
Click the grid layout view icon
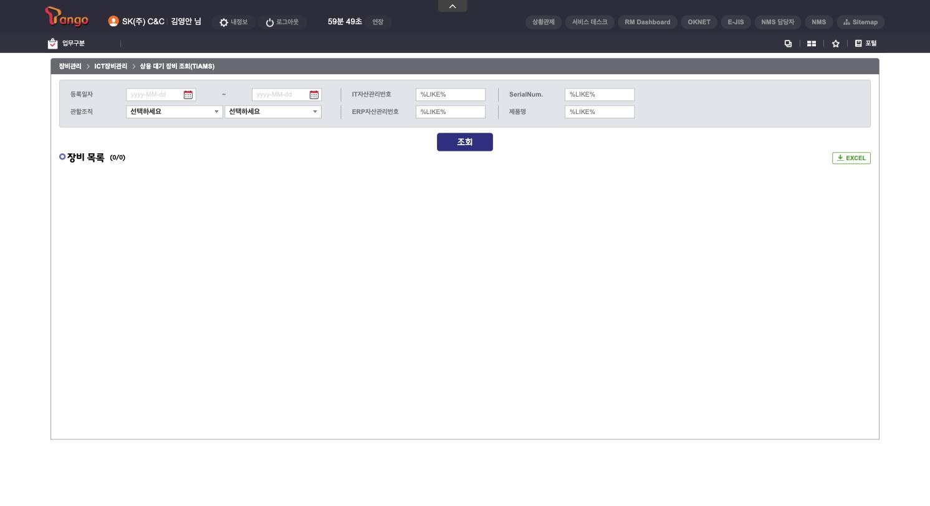click(x=812, y=44)
